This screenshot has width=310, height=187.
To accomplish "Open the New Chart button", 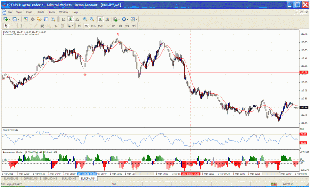I will [x=6, y=19].
